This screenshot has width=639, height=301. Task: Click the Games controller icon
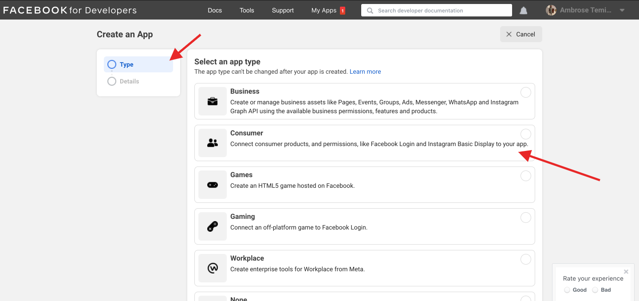point(213,185)
